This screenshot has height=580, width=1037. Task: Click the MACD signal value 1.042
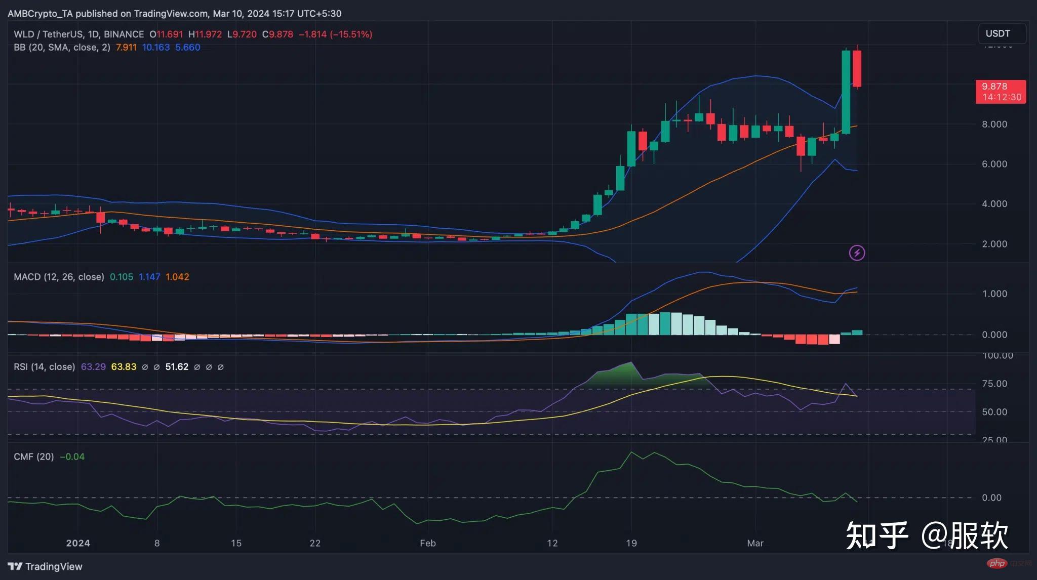coord(177,277)
